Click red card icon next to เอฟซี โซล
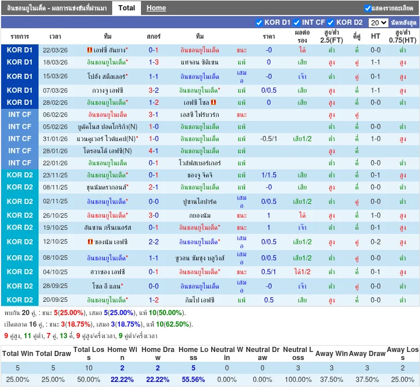The height and width of the screenshot is (390, 420). click(x=213, y=103)
